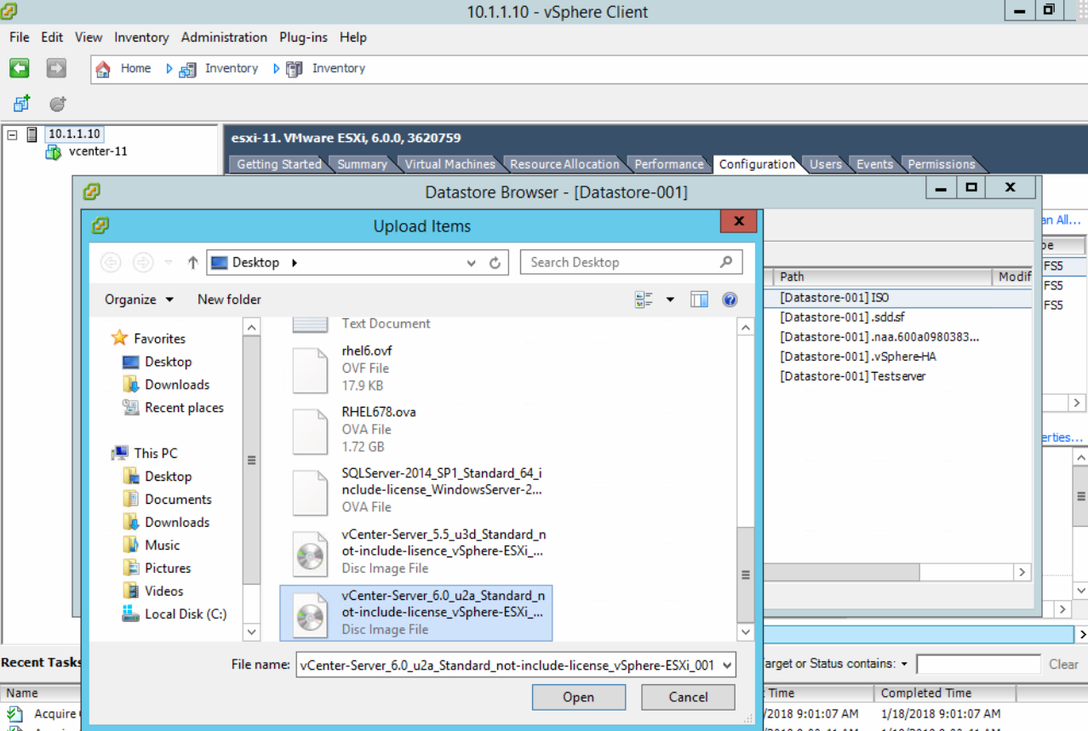Click the Cancel button
This screenshot has height=731, width=1088.
click(x=688, y=697)
